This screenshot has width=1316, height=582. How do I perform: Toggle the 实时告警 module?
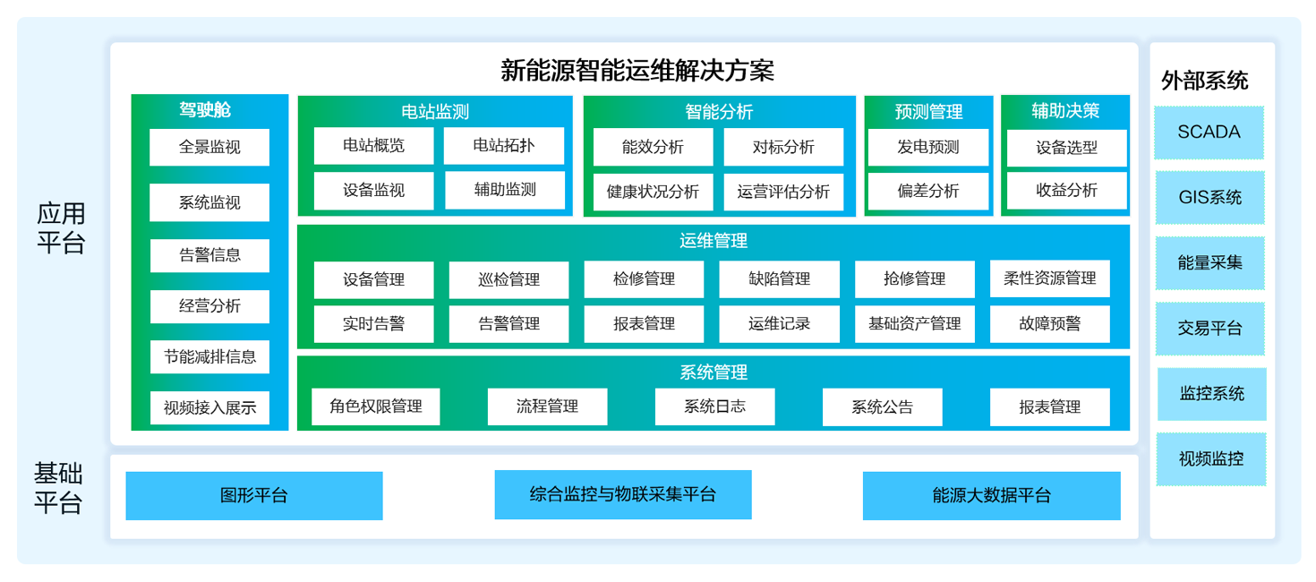(373, 323)
